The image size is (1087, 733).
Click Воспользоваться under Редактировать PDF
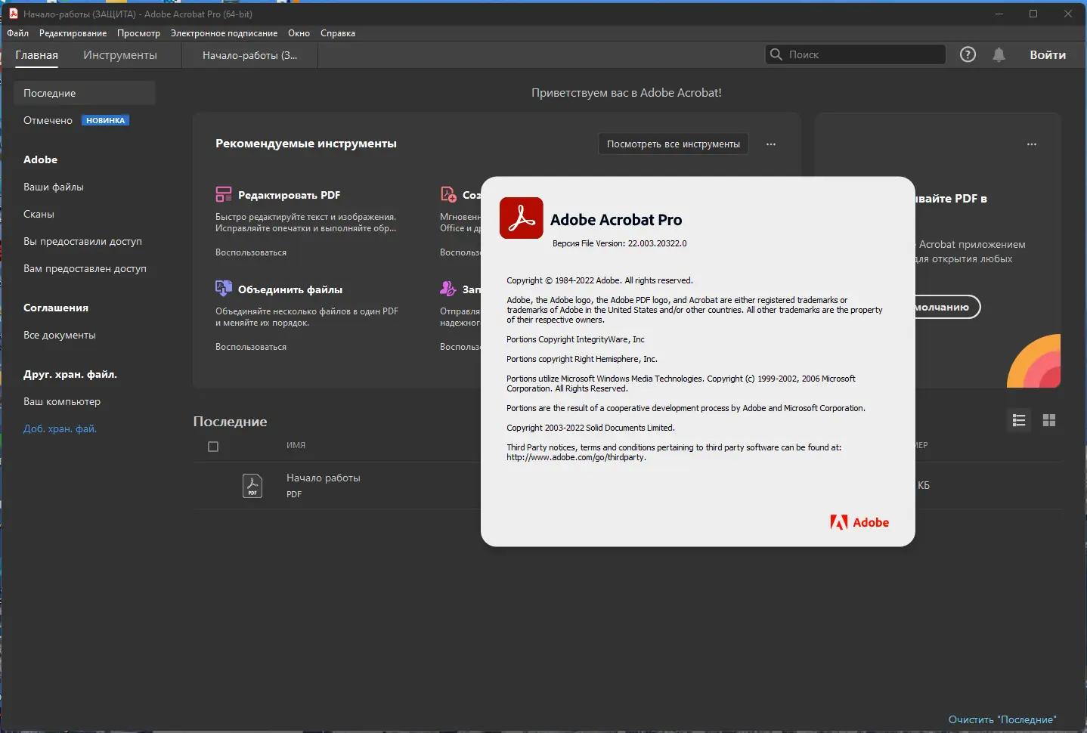click(x=251, y=252)
